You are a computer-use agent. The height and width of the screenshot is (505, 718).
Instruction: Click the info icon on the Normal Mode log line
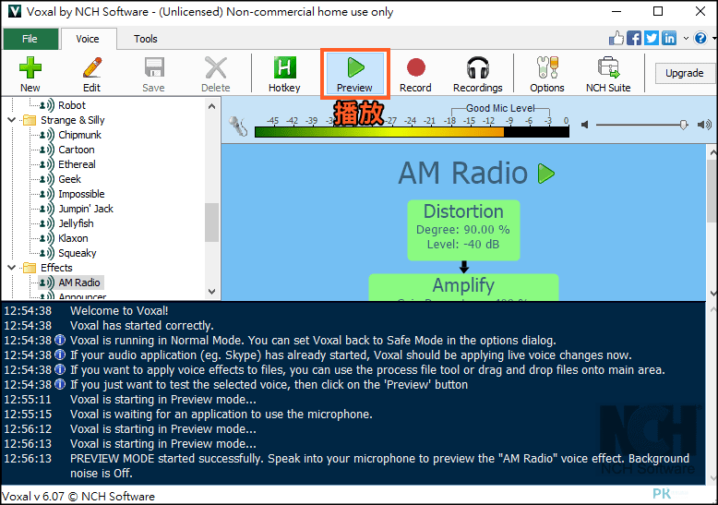pos(60,340)
